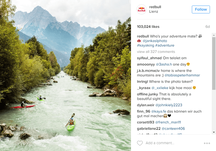Open the #kayaking hashtag

pyautogui.click(x=145, y=45)
